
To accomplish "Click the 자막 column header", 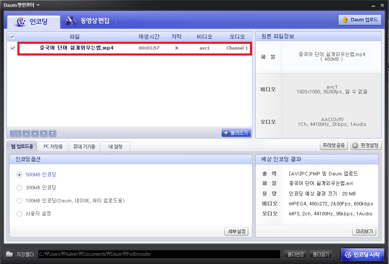I will click(176, 36).
